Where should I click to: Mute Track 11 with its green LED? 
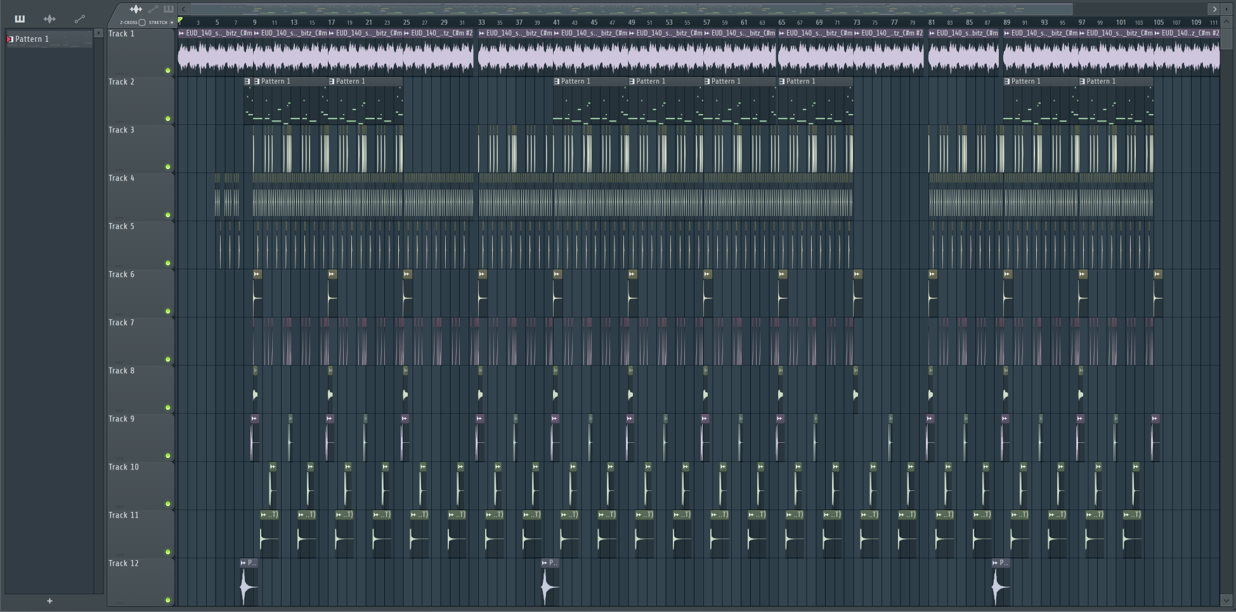[x=168, y=552]
